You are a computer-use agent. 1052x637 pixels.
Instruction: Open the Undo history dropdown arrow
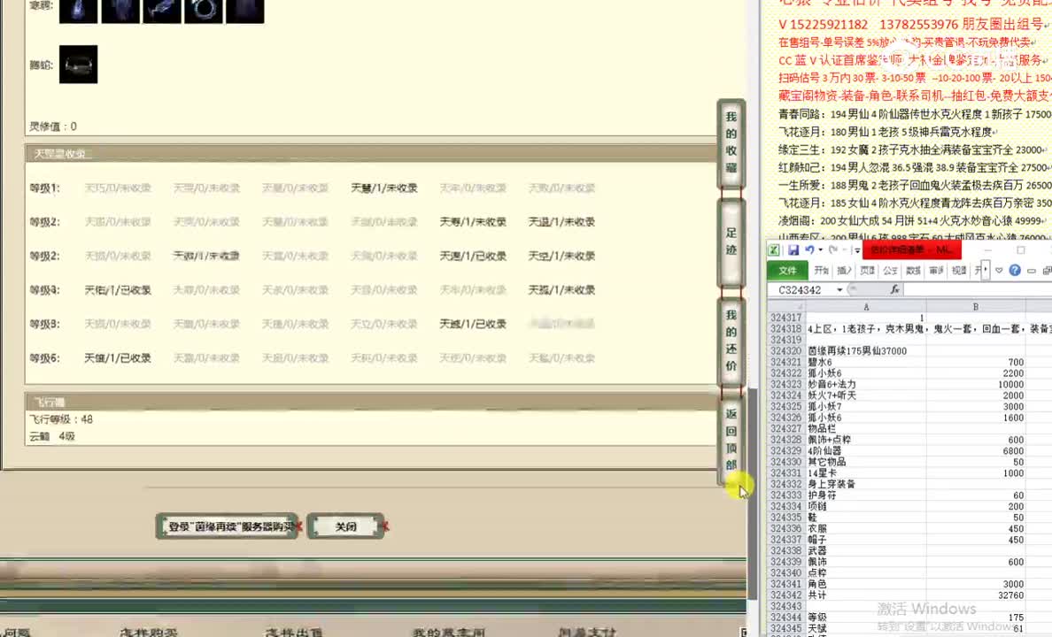[x=820, y=250]
